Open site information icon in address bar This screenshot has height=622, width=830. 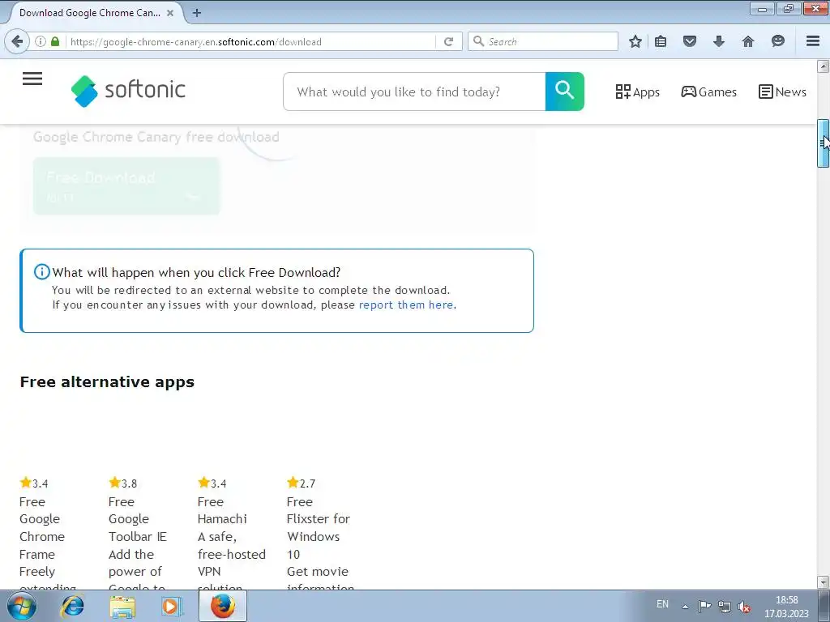point(41,41)
